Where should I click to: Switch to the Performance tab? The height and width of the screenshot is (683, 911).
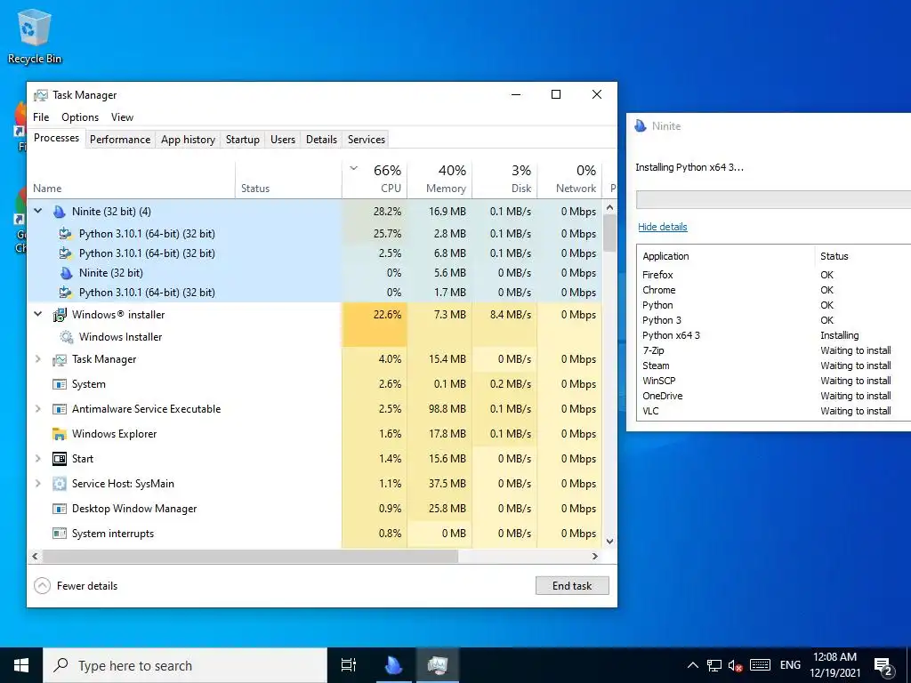click(120, 140)
